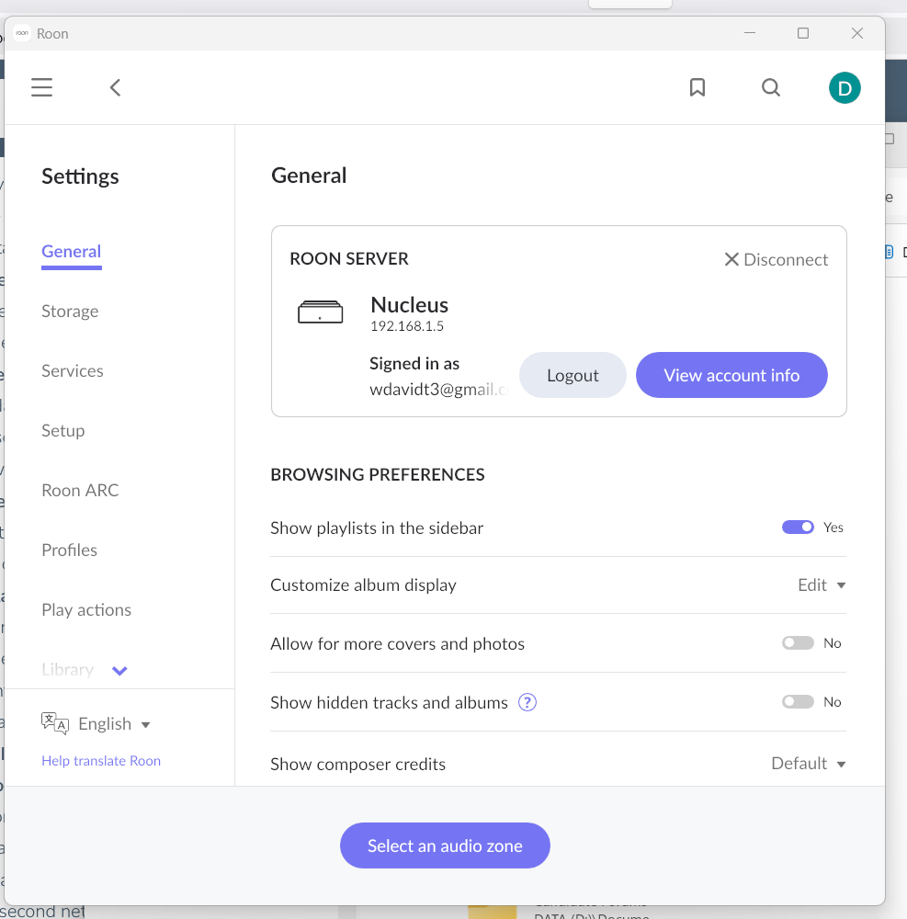Open the bookmarks icon

697,87
